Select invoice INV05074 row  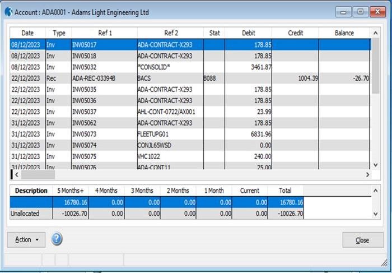[x=190, y=145]
